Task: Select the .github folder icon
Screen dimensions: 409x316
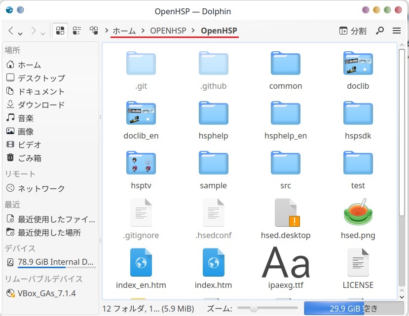Action: point(213,63)
